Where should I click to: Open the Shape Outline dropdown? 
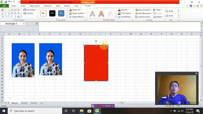coord(77,13)
